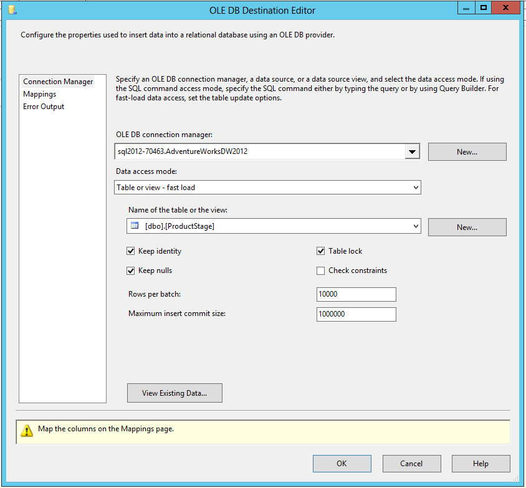Select the Connection Manager page
Screen dimensions: 526x488
58,82
